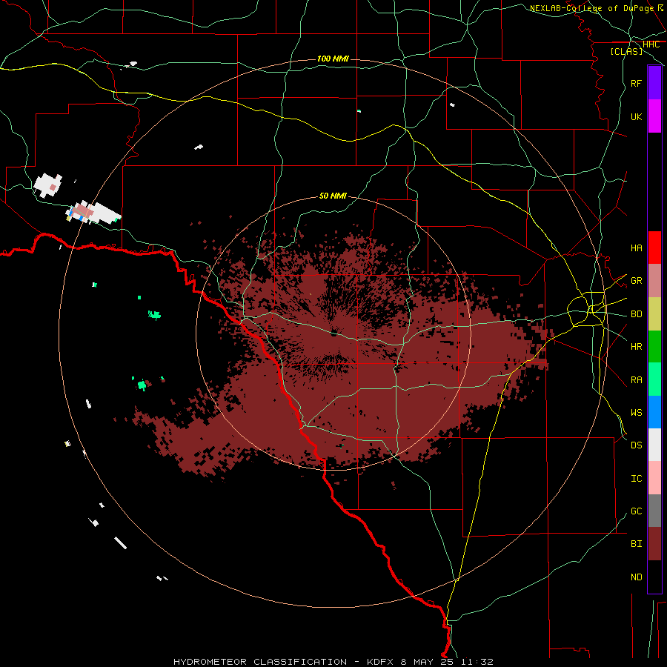Click the "BI" legend label
The image size is (667, 667).
[636, 544]
